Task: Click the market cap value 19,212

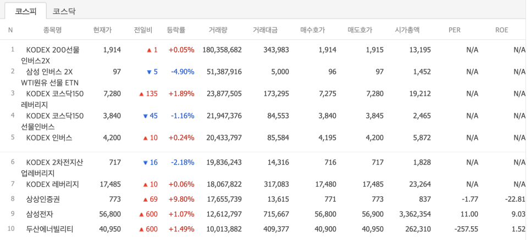Action: pos(421,93)
